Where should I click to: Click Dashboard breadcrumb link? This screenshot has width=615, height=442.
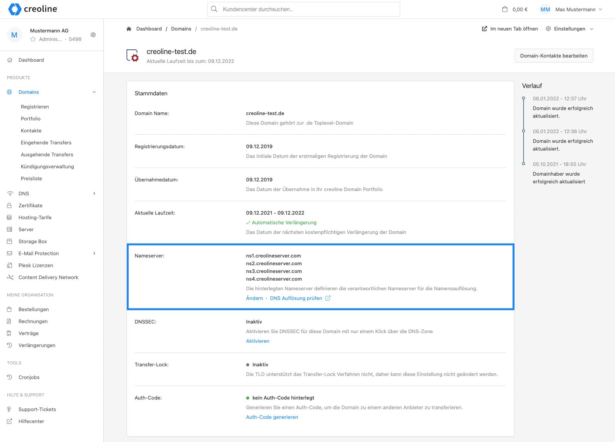149,29
